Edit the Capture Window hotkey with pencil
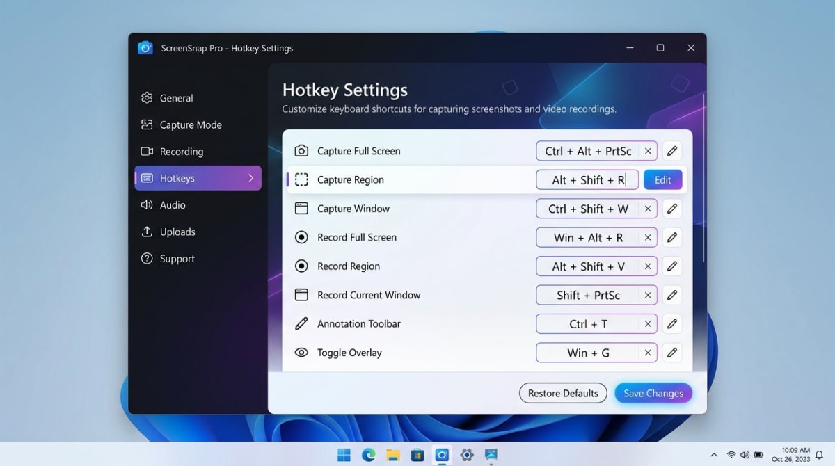Image resolution: width=835 pixels, height=466 pixels. point(671,209)
